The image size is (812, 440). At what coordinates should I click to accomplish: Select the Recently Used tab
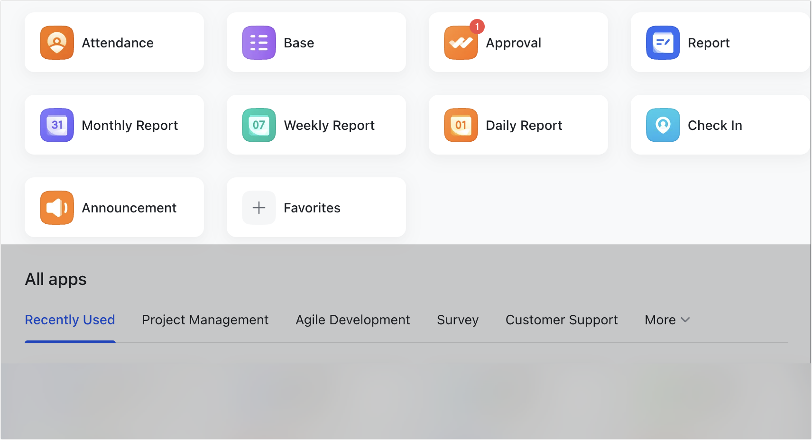click(70, 320)
